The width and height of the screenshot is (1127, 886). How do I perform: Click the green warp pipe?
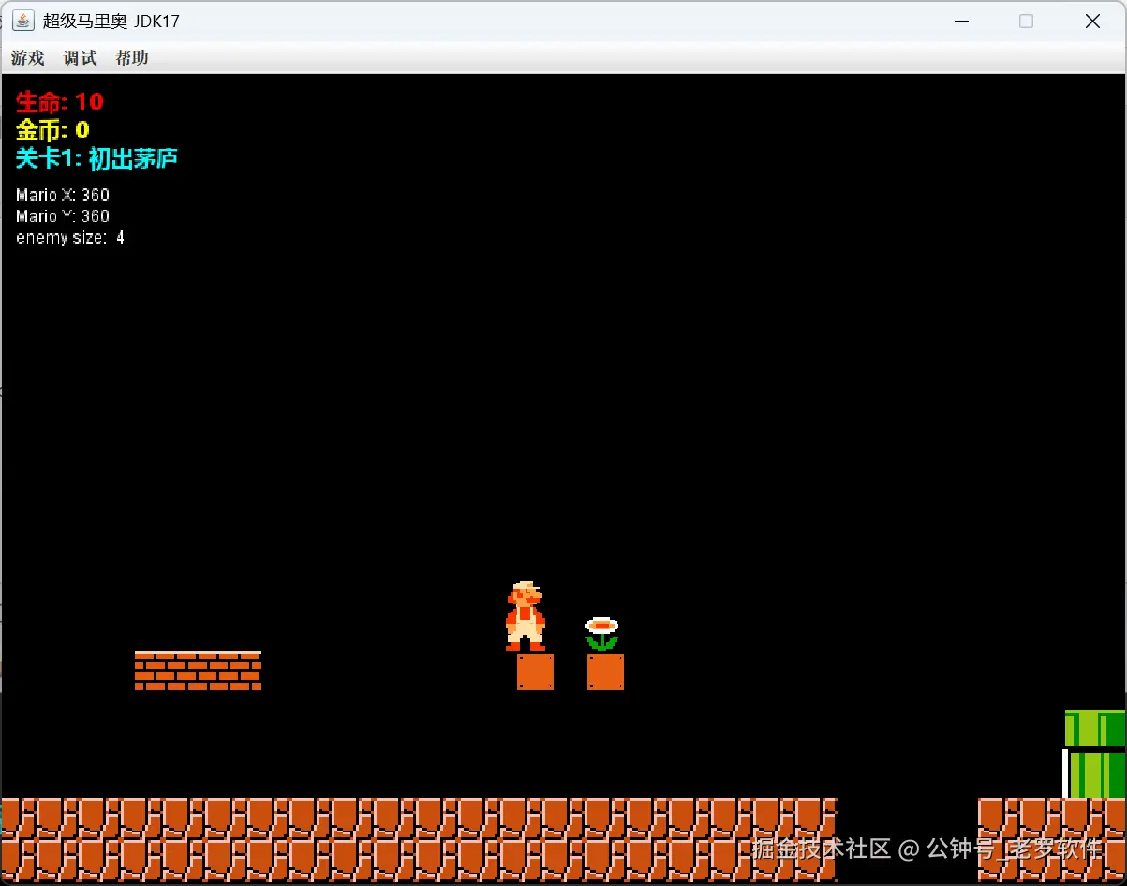coord(1094,754)
